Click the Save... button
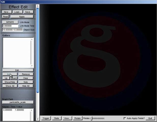Image resolution: width=157 pixels, height=122 pixels. 28,12
